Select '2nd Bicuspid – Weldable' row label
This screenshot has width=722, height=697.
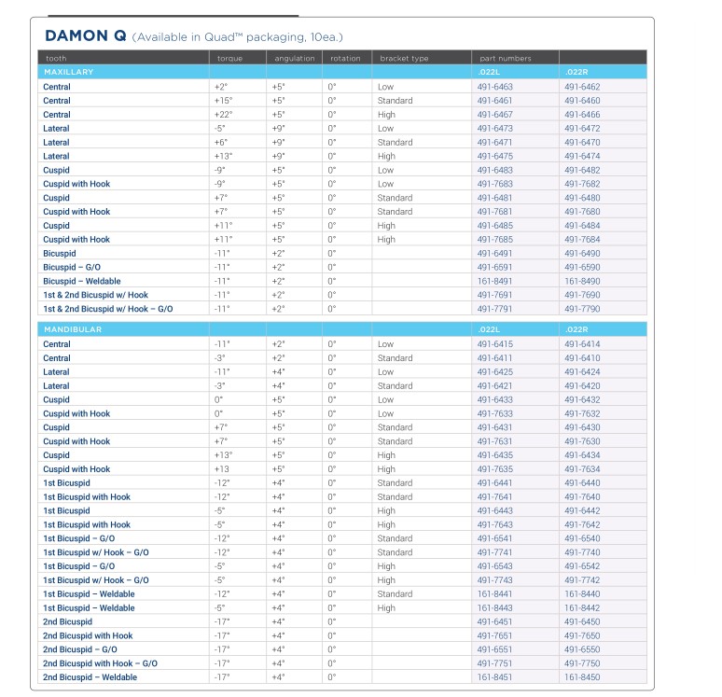click(x=90, y=677)
